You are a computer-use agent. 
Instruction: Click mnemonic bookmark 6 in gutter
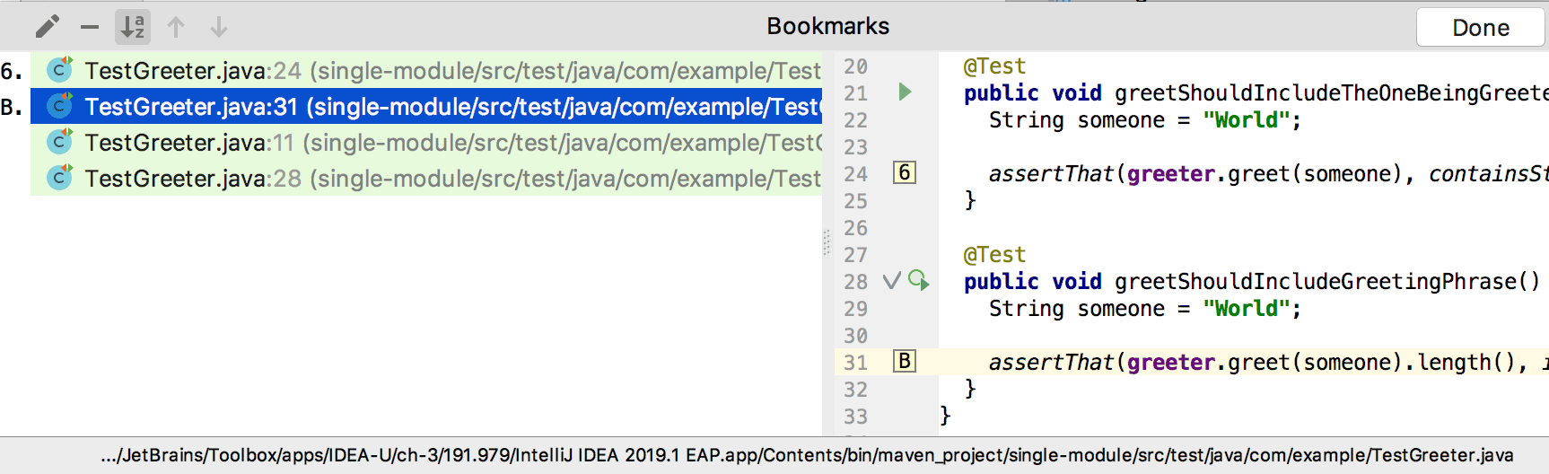pos(905,172)
